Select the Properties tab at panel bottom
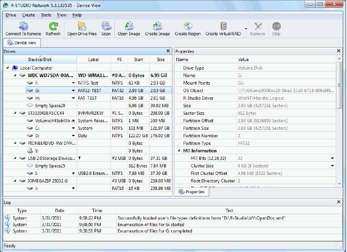 (192, 192)
